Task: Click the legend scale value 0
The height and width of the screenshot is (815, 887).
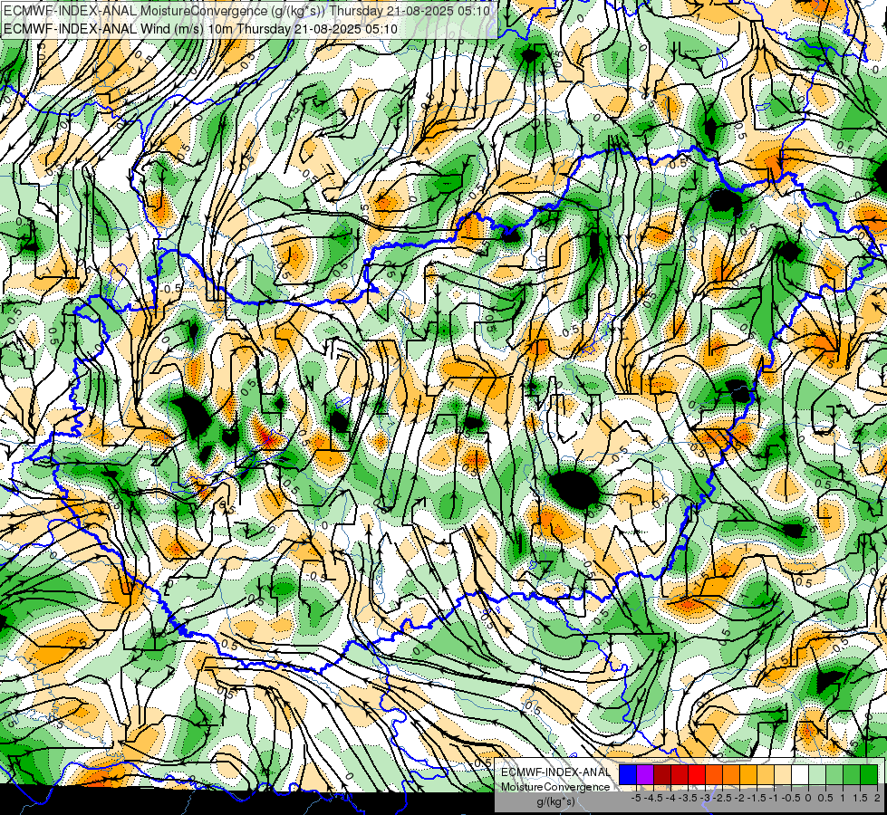Action: pos(808,798)
